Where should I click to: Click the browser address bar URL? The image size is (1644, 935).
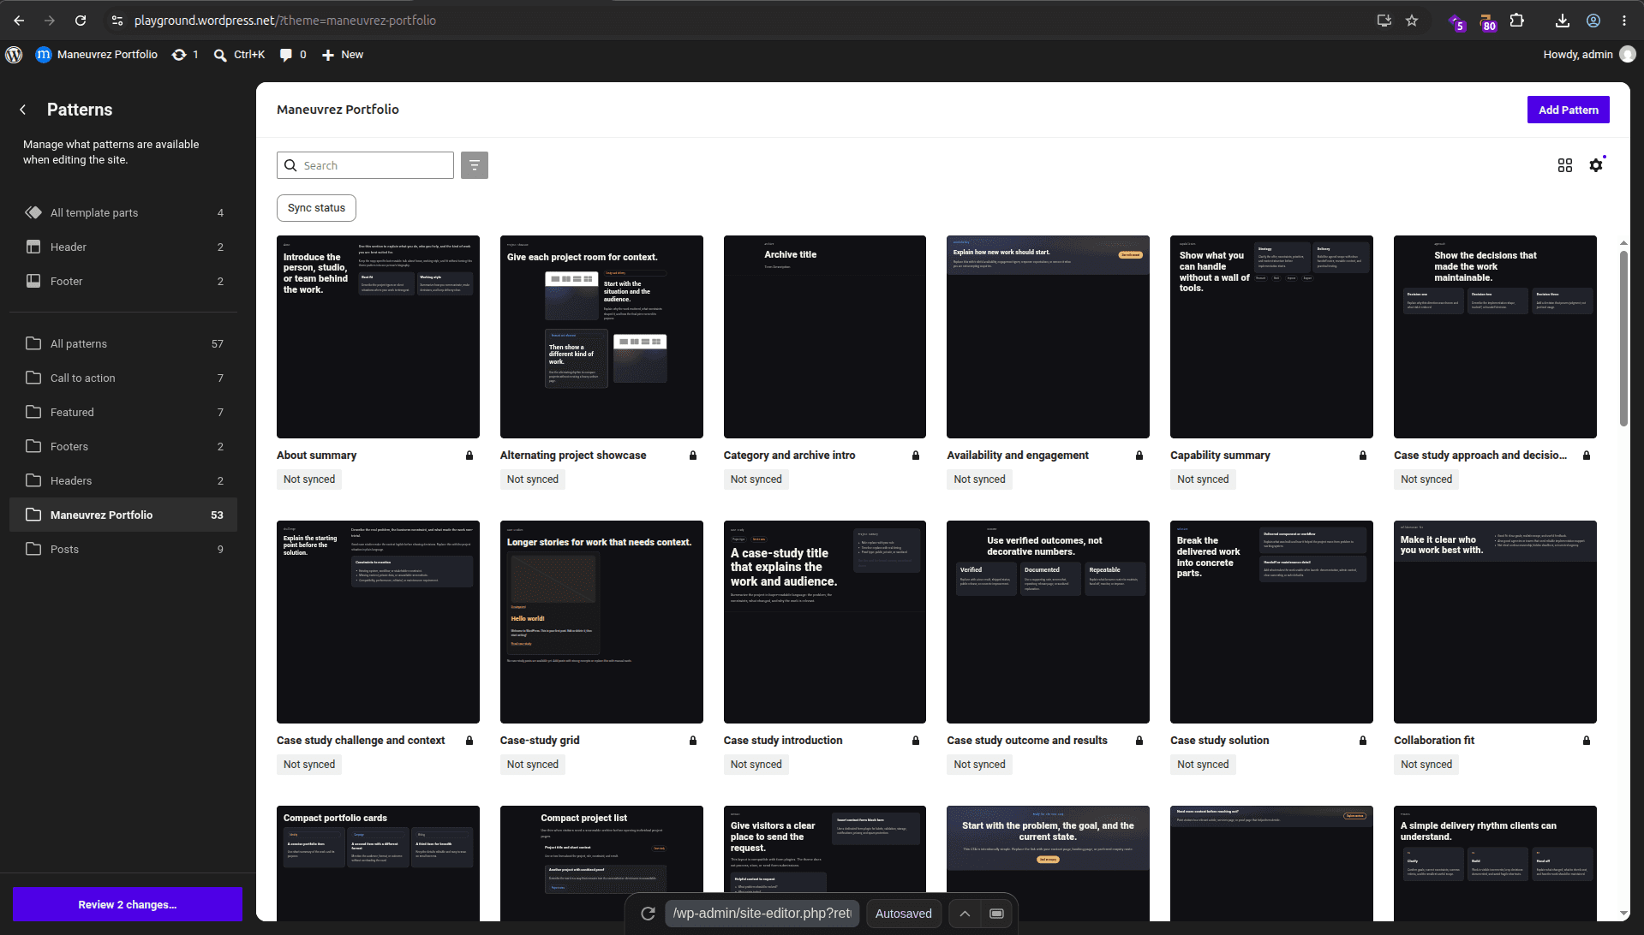[x=285, y=21]
